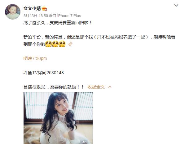
Task: Open the 8月13日 18:50 timestamp link
Action: tap(36, 16)
